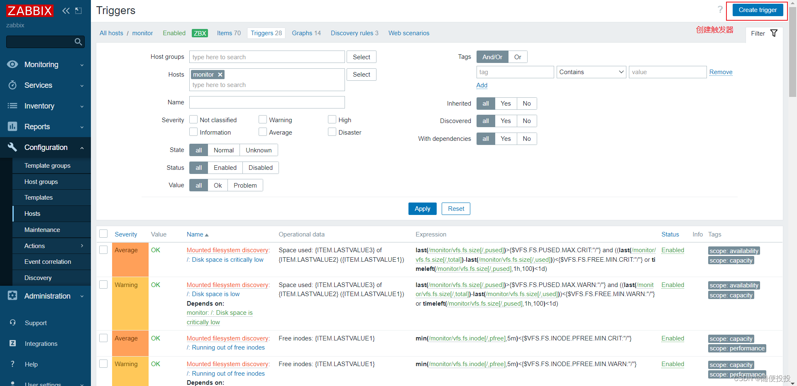Screen dimensions: 797x386
Task: Click the Reports bar chart icon
Action: tap(12, 126)
